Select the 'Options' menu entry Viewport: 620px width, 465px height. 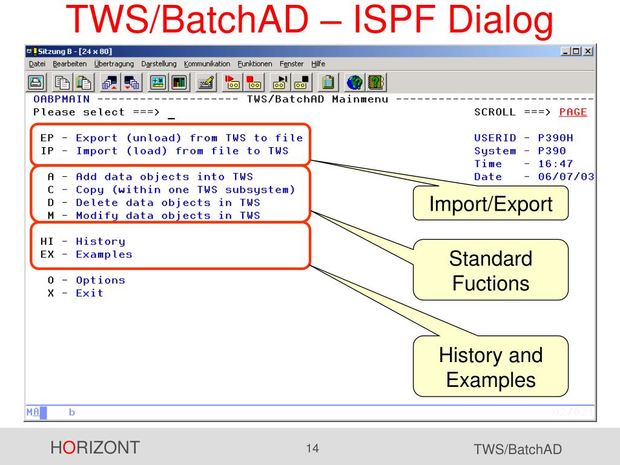[x=101, y=280]
